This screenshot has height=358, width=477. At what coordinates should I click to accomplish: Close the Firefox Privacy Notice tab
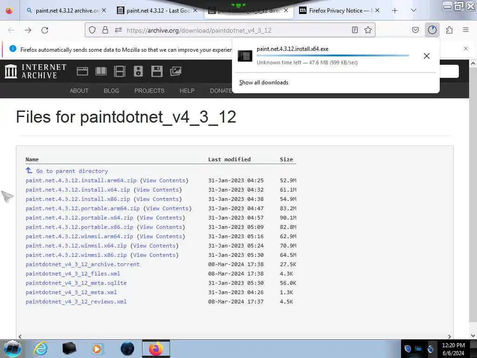coord(377,10)
